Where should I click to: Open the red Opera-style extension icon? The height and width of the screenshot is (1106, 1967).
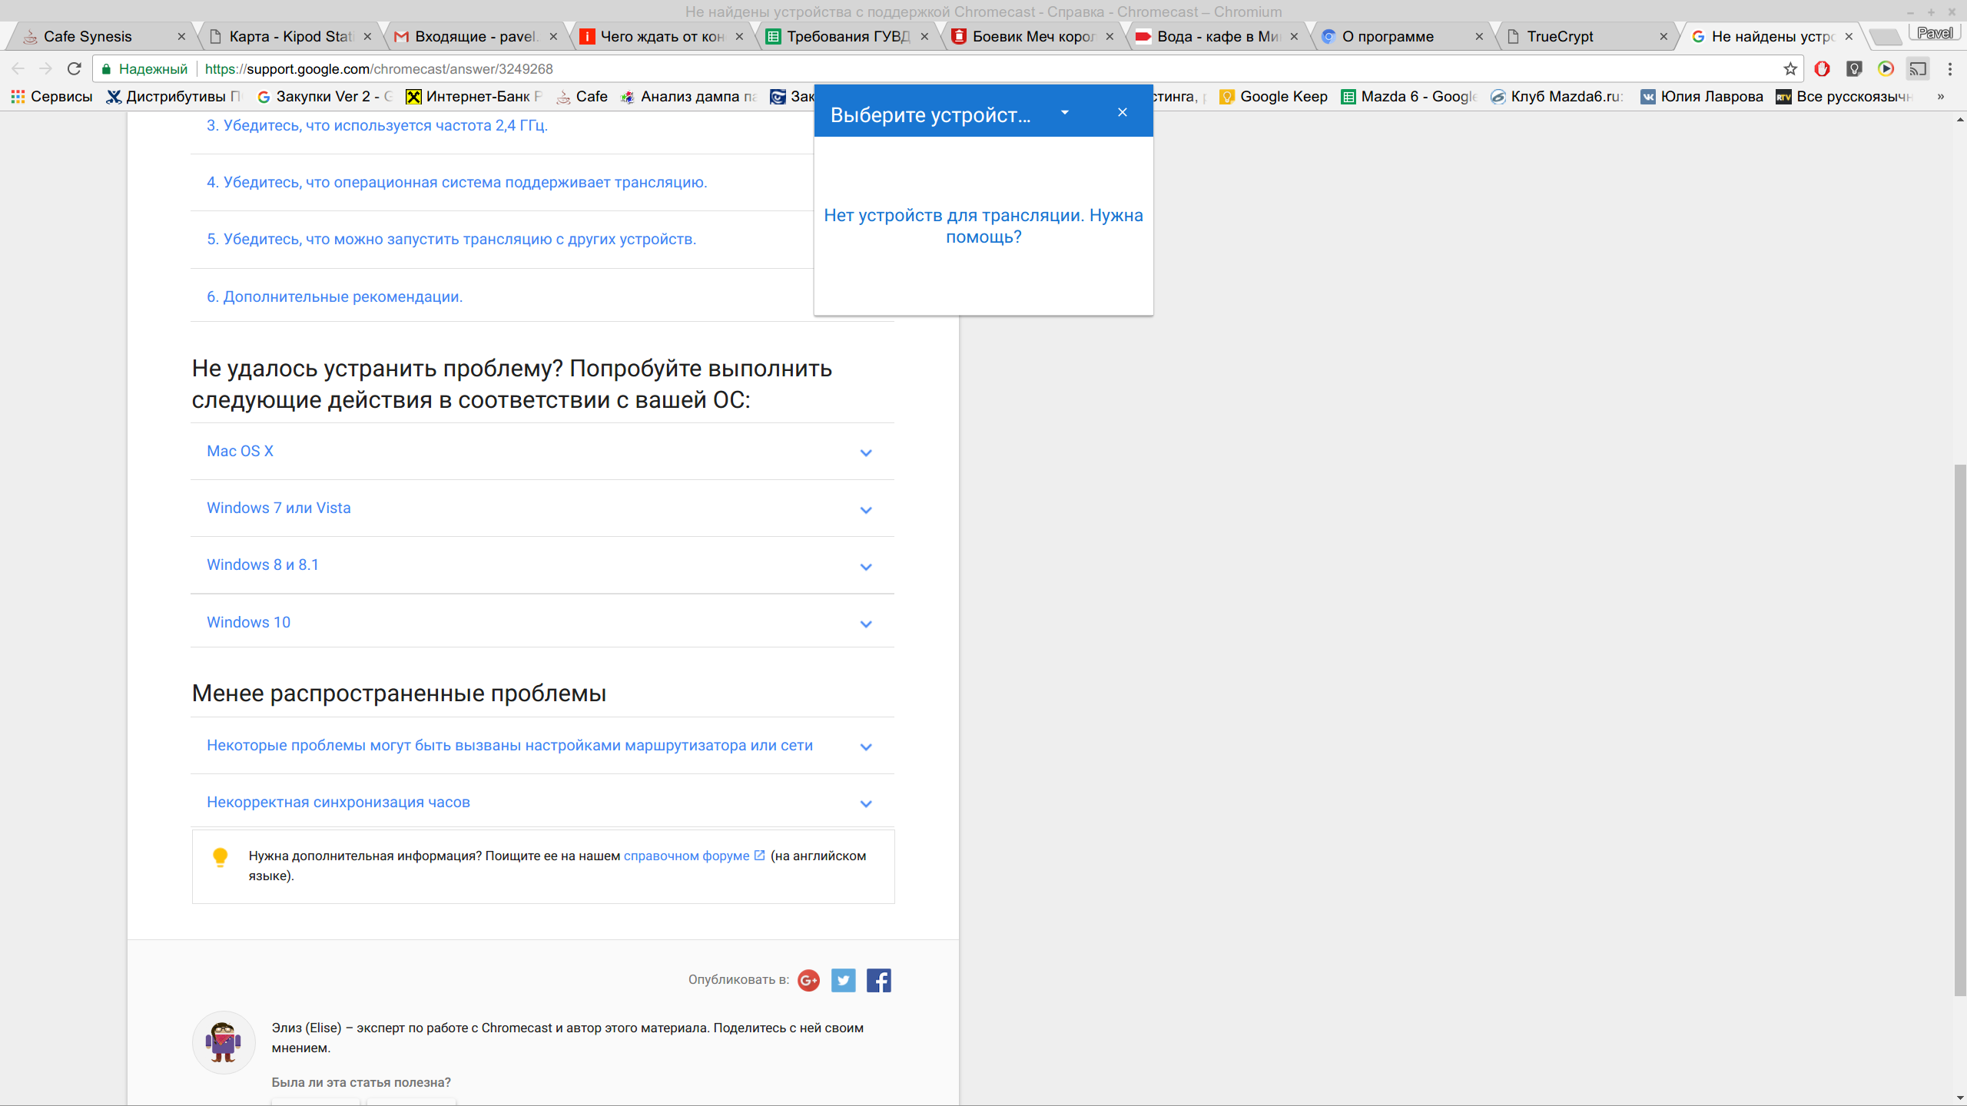tap(1822, 69)
